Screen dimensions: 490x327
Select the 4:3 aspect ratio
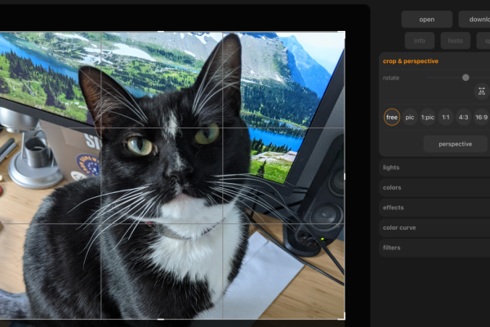pyautogui.click(x=463, y=117)
